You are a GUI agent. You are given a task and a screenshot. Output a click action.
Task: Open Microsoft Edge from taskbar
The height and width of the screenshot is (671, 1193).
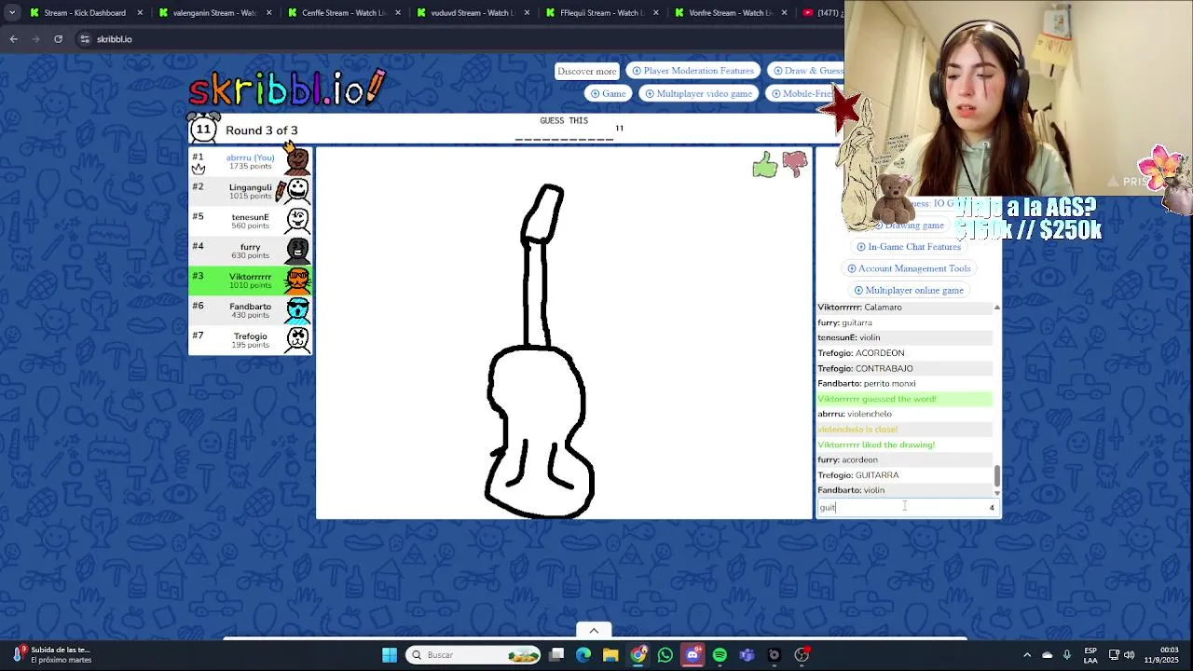tap(583, 655)
